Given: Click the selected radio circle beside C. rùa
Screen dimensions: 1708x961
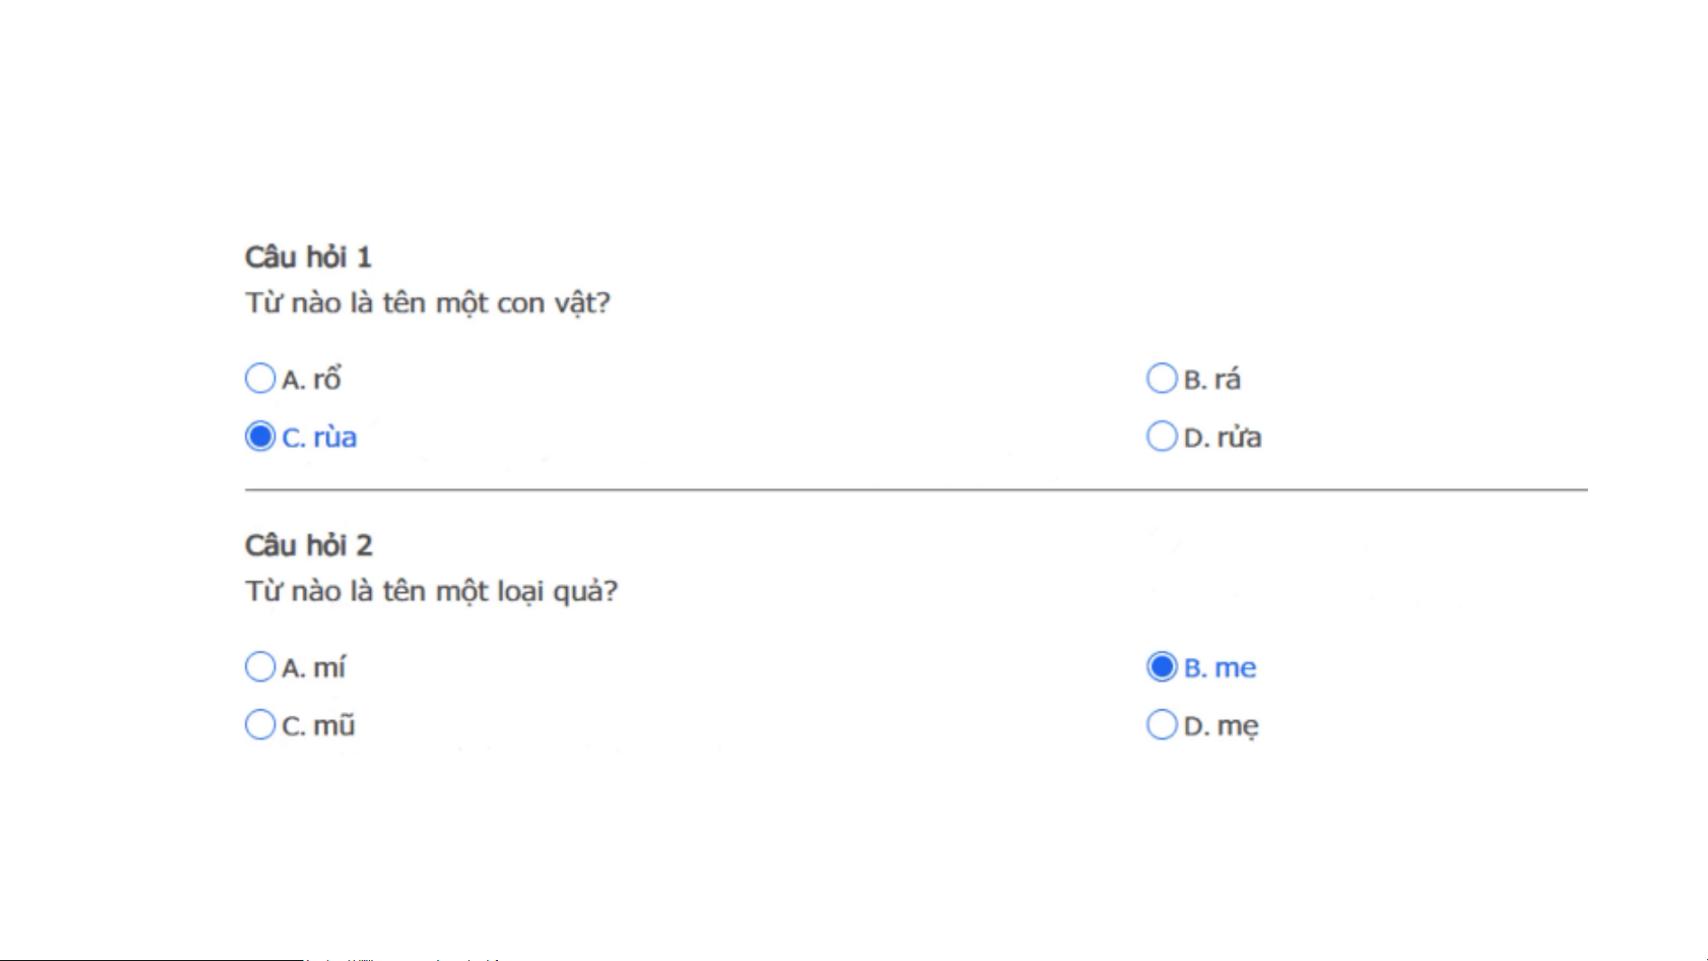Looking at the screenshot, I should point(260,436).
